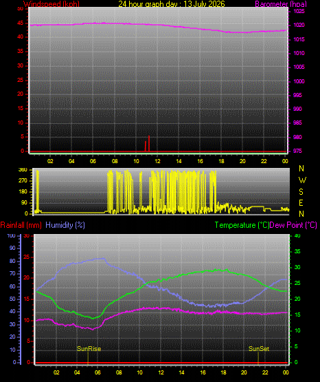
Task: Click the SunSet marker label
Action: [x=259, y=349]
